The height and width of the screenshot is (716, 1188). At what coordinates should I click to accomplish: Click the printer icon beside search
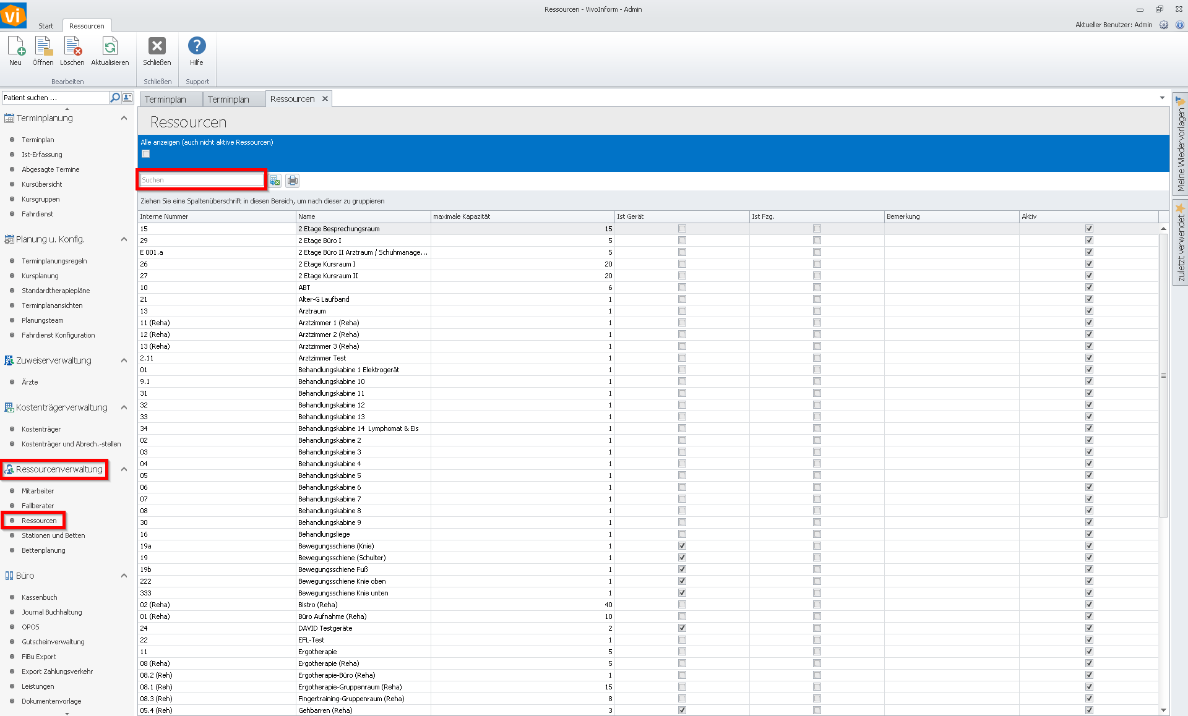[x=293, y=181]
